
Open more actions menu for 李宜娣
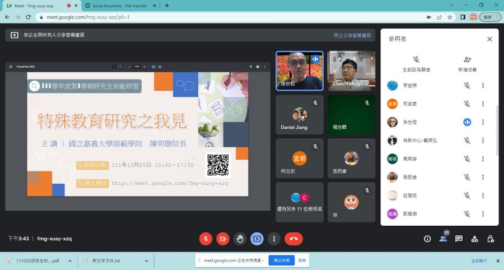coord(483,86)
